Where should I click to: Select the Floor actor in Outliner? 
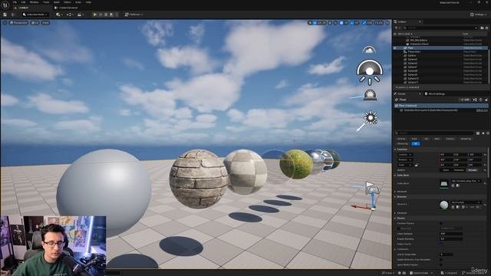click(410, 48)
